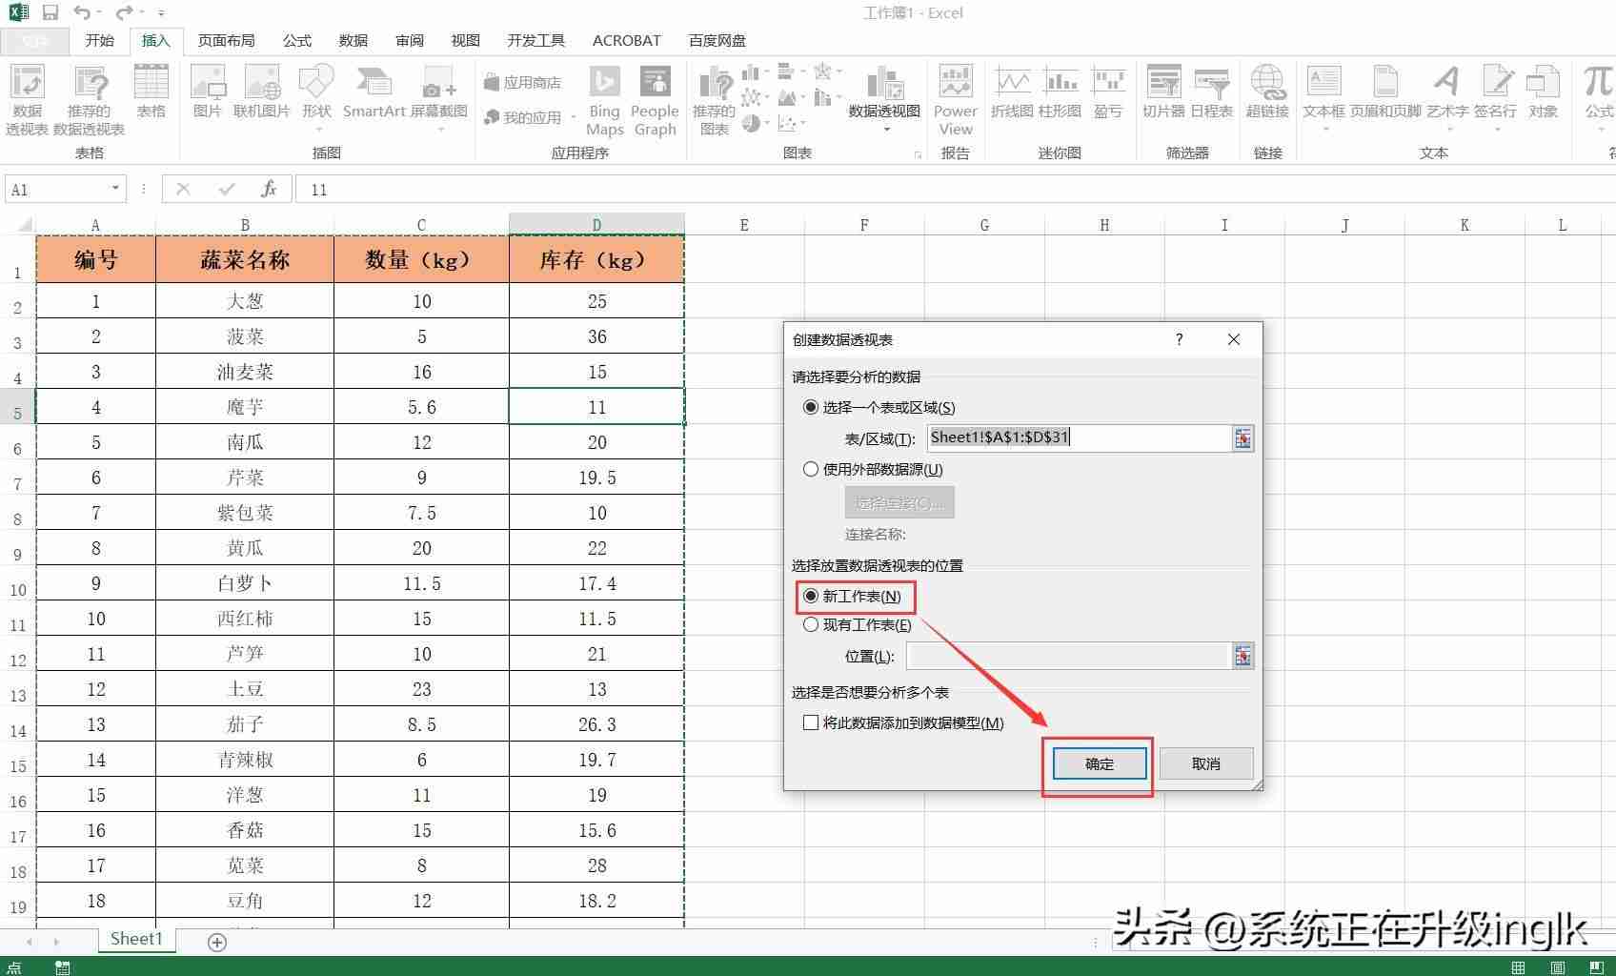This screenshot has width=1616, height=976.
Task: Open the 开发工具 ribbon tab
Action: click(x=535, y=41)
